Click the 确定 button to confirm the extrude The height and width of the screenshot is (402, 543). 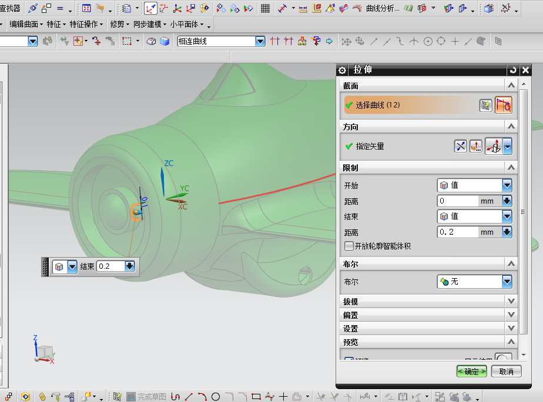pyautogui.click(x=471, y=371)
